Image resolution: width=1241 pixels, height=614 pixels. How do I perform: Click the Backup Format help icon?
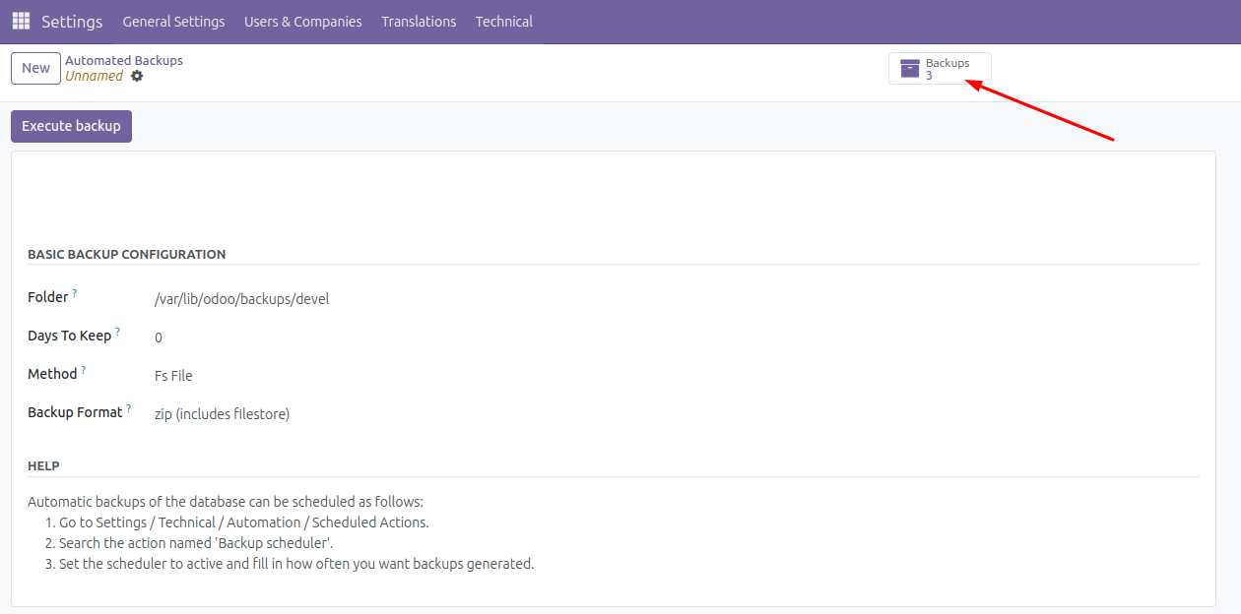[130, 406]
